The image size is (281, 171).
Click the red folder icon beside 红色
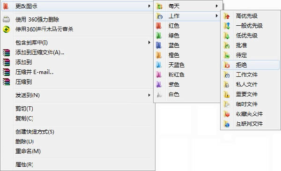[x=159, y=26]
